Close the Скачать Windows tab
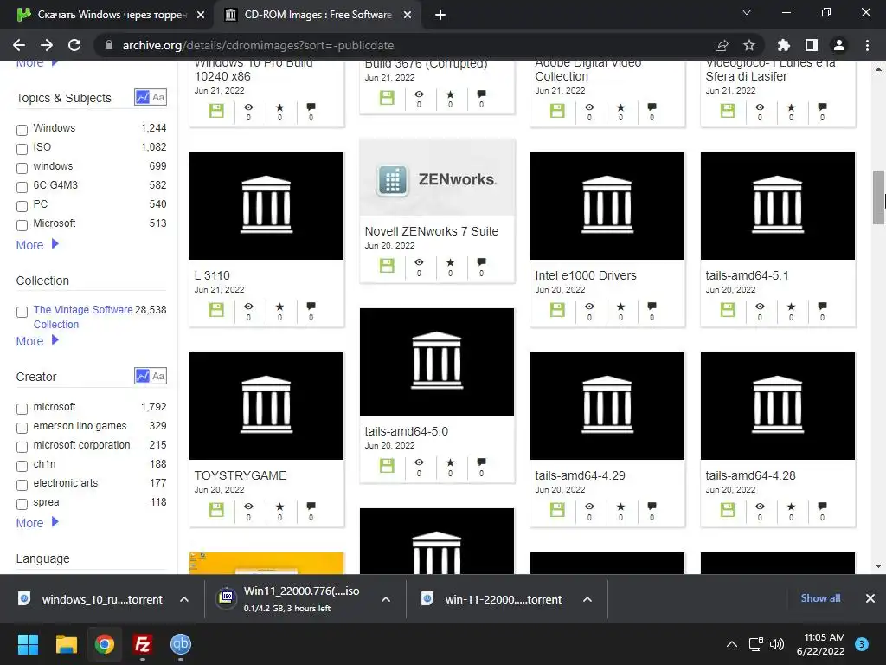Screen dimensions: 886x665 (201, 15)
